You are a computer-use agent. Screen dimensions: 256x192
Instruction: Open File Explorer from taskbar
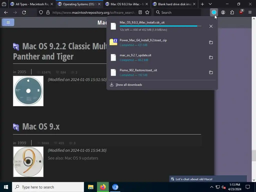pos(90,187)
